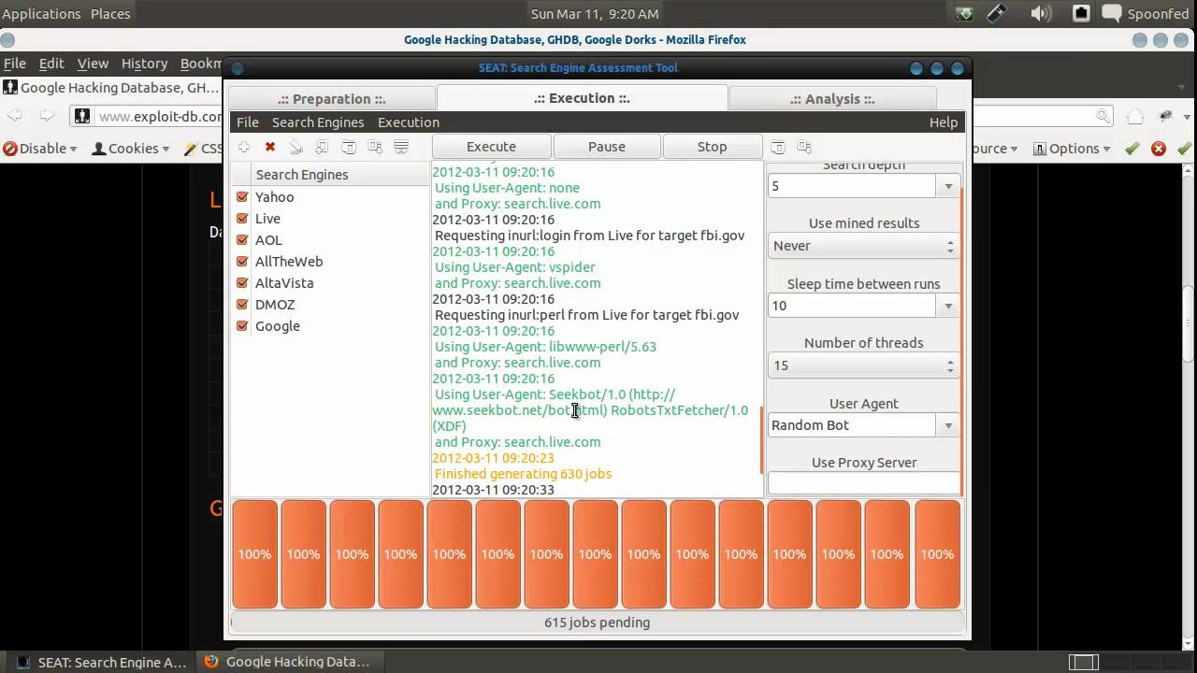Open Firefox History menu
This screenshot has width=1197, height=673.
[144, 64]
